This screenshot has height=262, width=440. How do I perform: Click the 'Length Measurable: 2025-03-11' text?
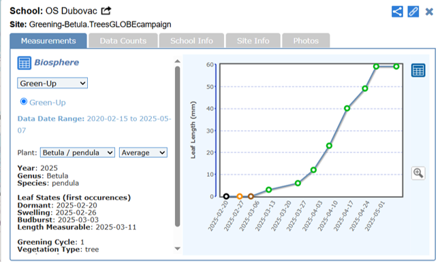77,227
